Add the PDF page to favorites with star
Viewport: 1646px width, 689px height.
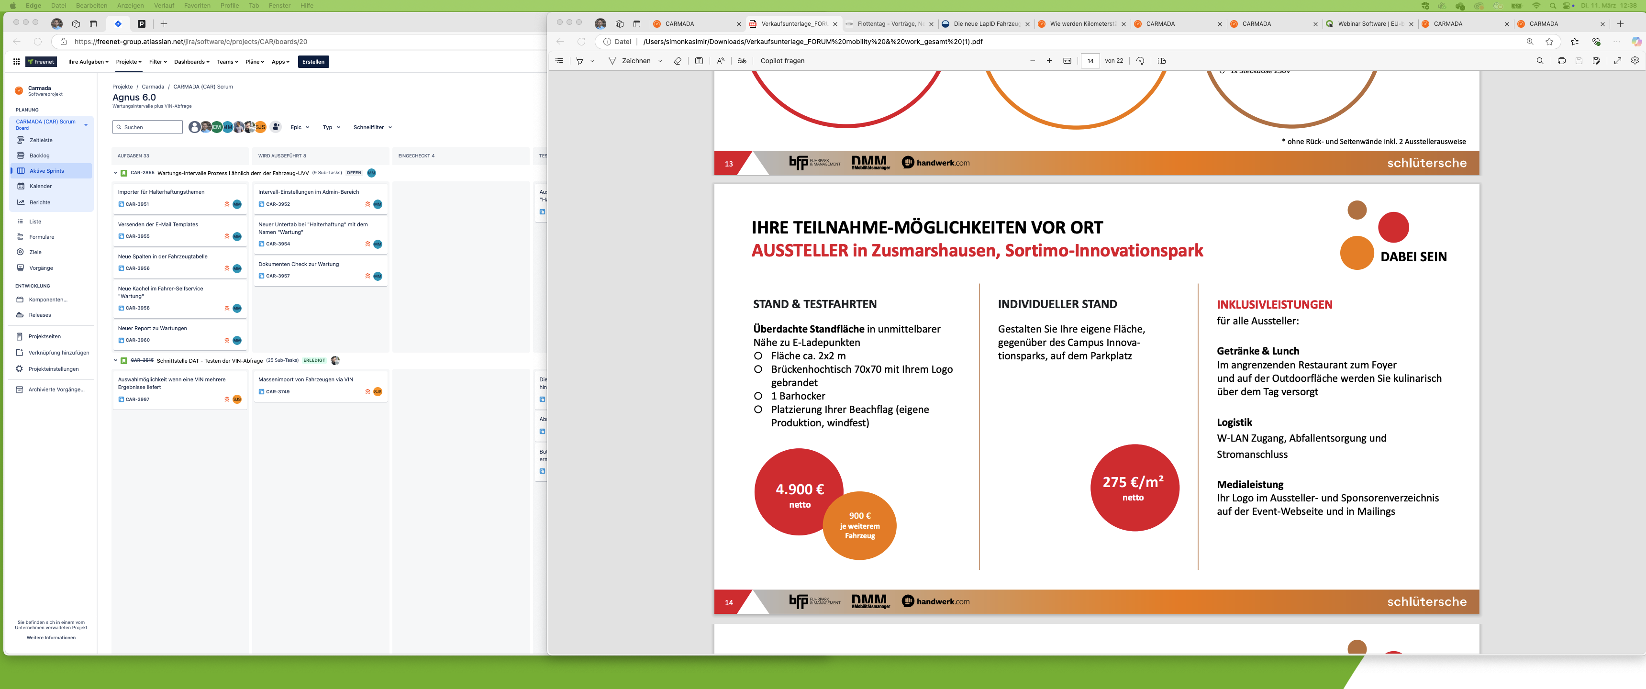1549,42
